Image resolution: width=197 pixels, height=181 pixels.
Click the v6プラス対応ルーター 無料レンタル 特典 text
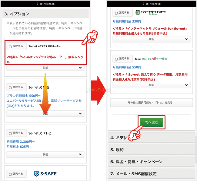(x=45, y=59)
